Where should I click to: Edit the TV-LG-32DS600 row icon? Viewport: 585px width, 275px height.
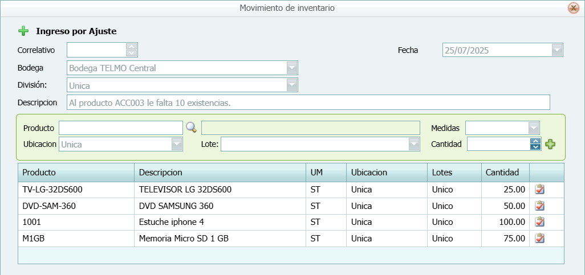click(539, 190)
